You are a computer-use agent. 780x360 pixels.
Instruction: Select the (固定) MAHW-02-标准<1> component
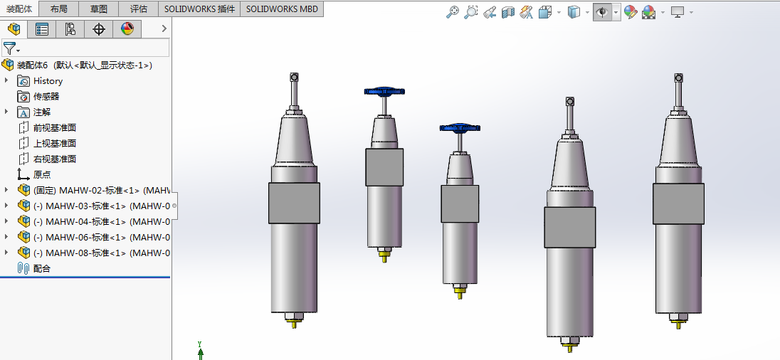pos(102,191)
